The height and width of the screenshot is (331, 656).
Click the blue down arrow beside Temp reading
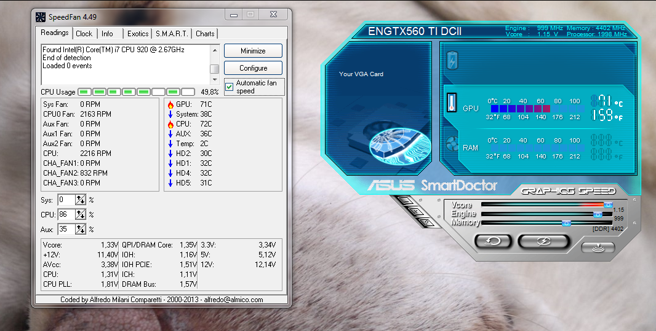click(170, 144)
